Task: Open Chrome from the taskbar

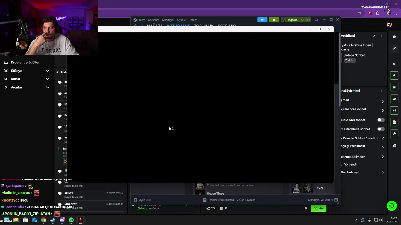Action: pyautogui.click(x=44, y=220)
